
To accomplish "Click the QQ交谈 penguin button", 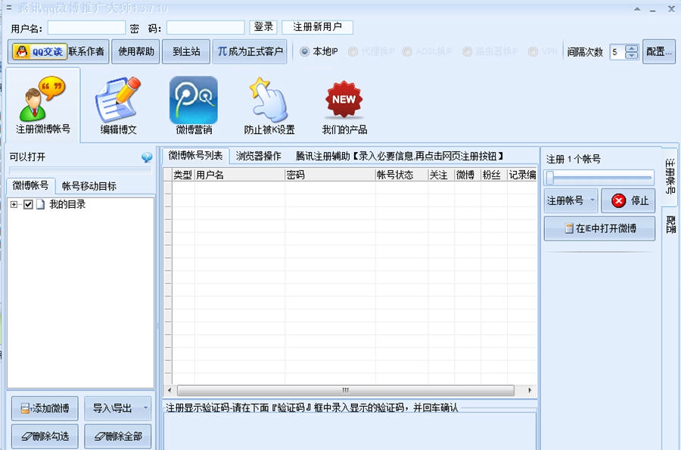I will coord(39,51).
